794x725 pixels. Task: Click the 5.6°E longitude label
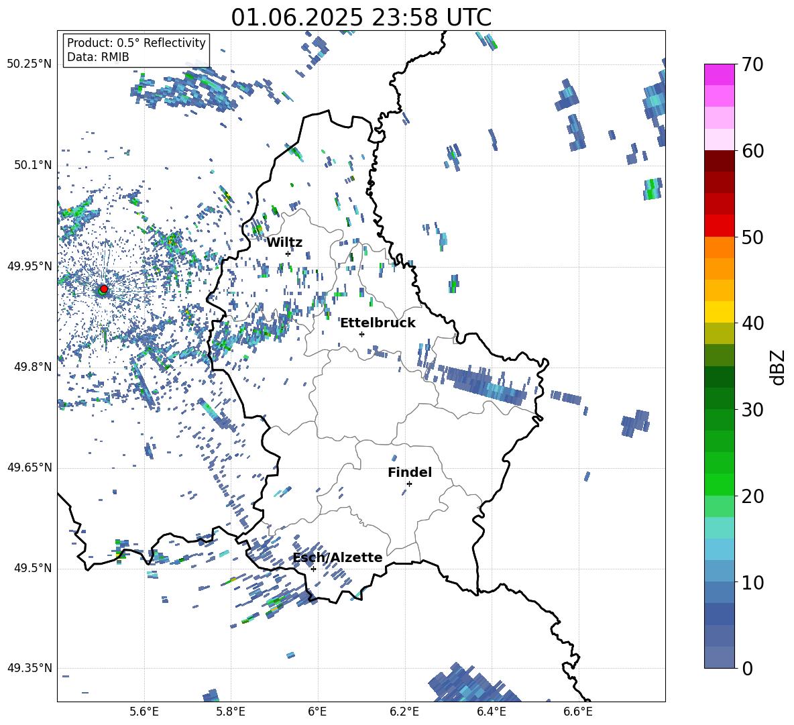pyautogui.click(x=144, y=712)
